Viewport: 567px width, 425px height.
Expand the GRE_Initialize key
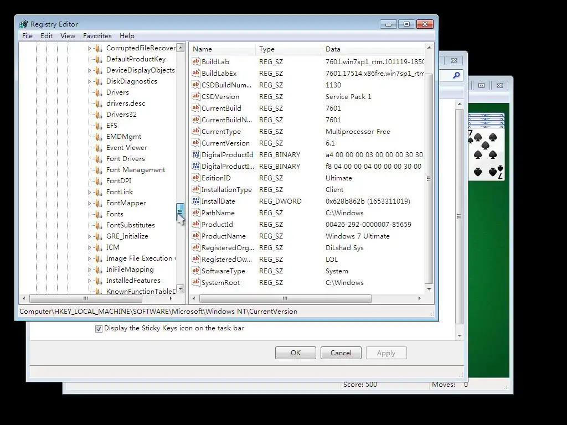[89, 236]
